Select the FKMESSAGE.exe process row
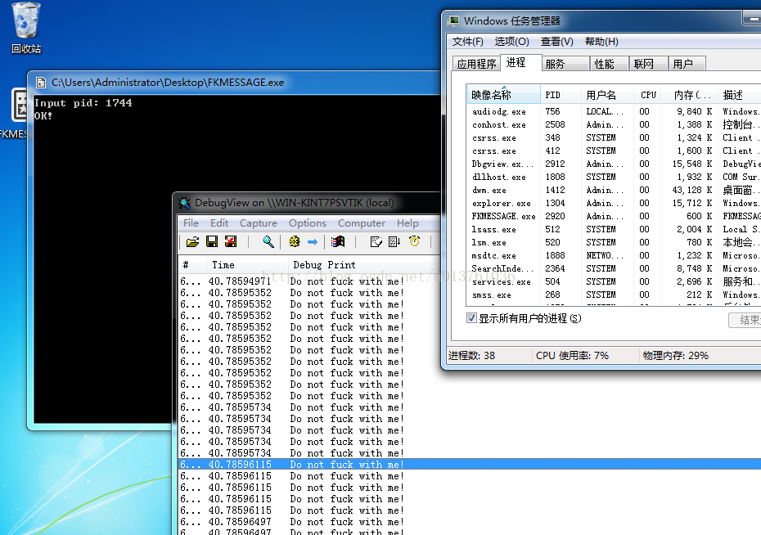This screenshot has width=761, height=535. pyautogui.click(x=614, y=216)
